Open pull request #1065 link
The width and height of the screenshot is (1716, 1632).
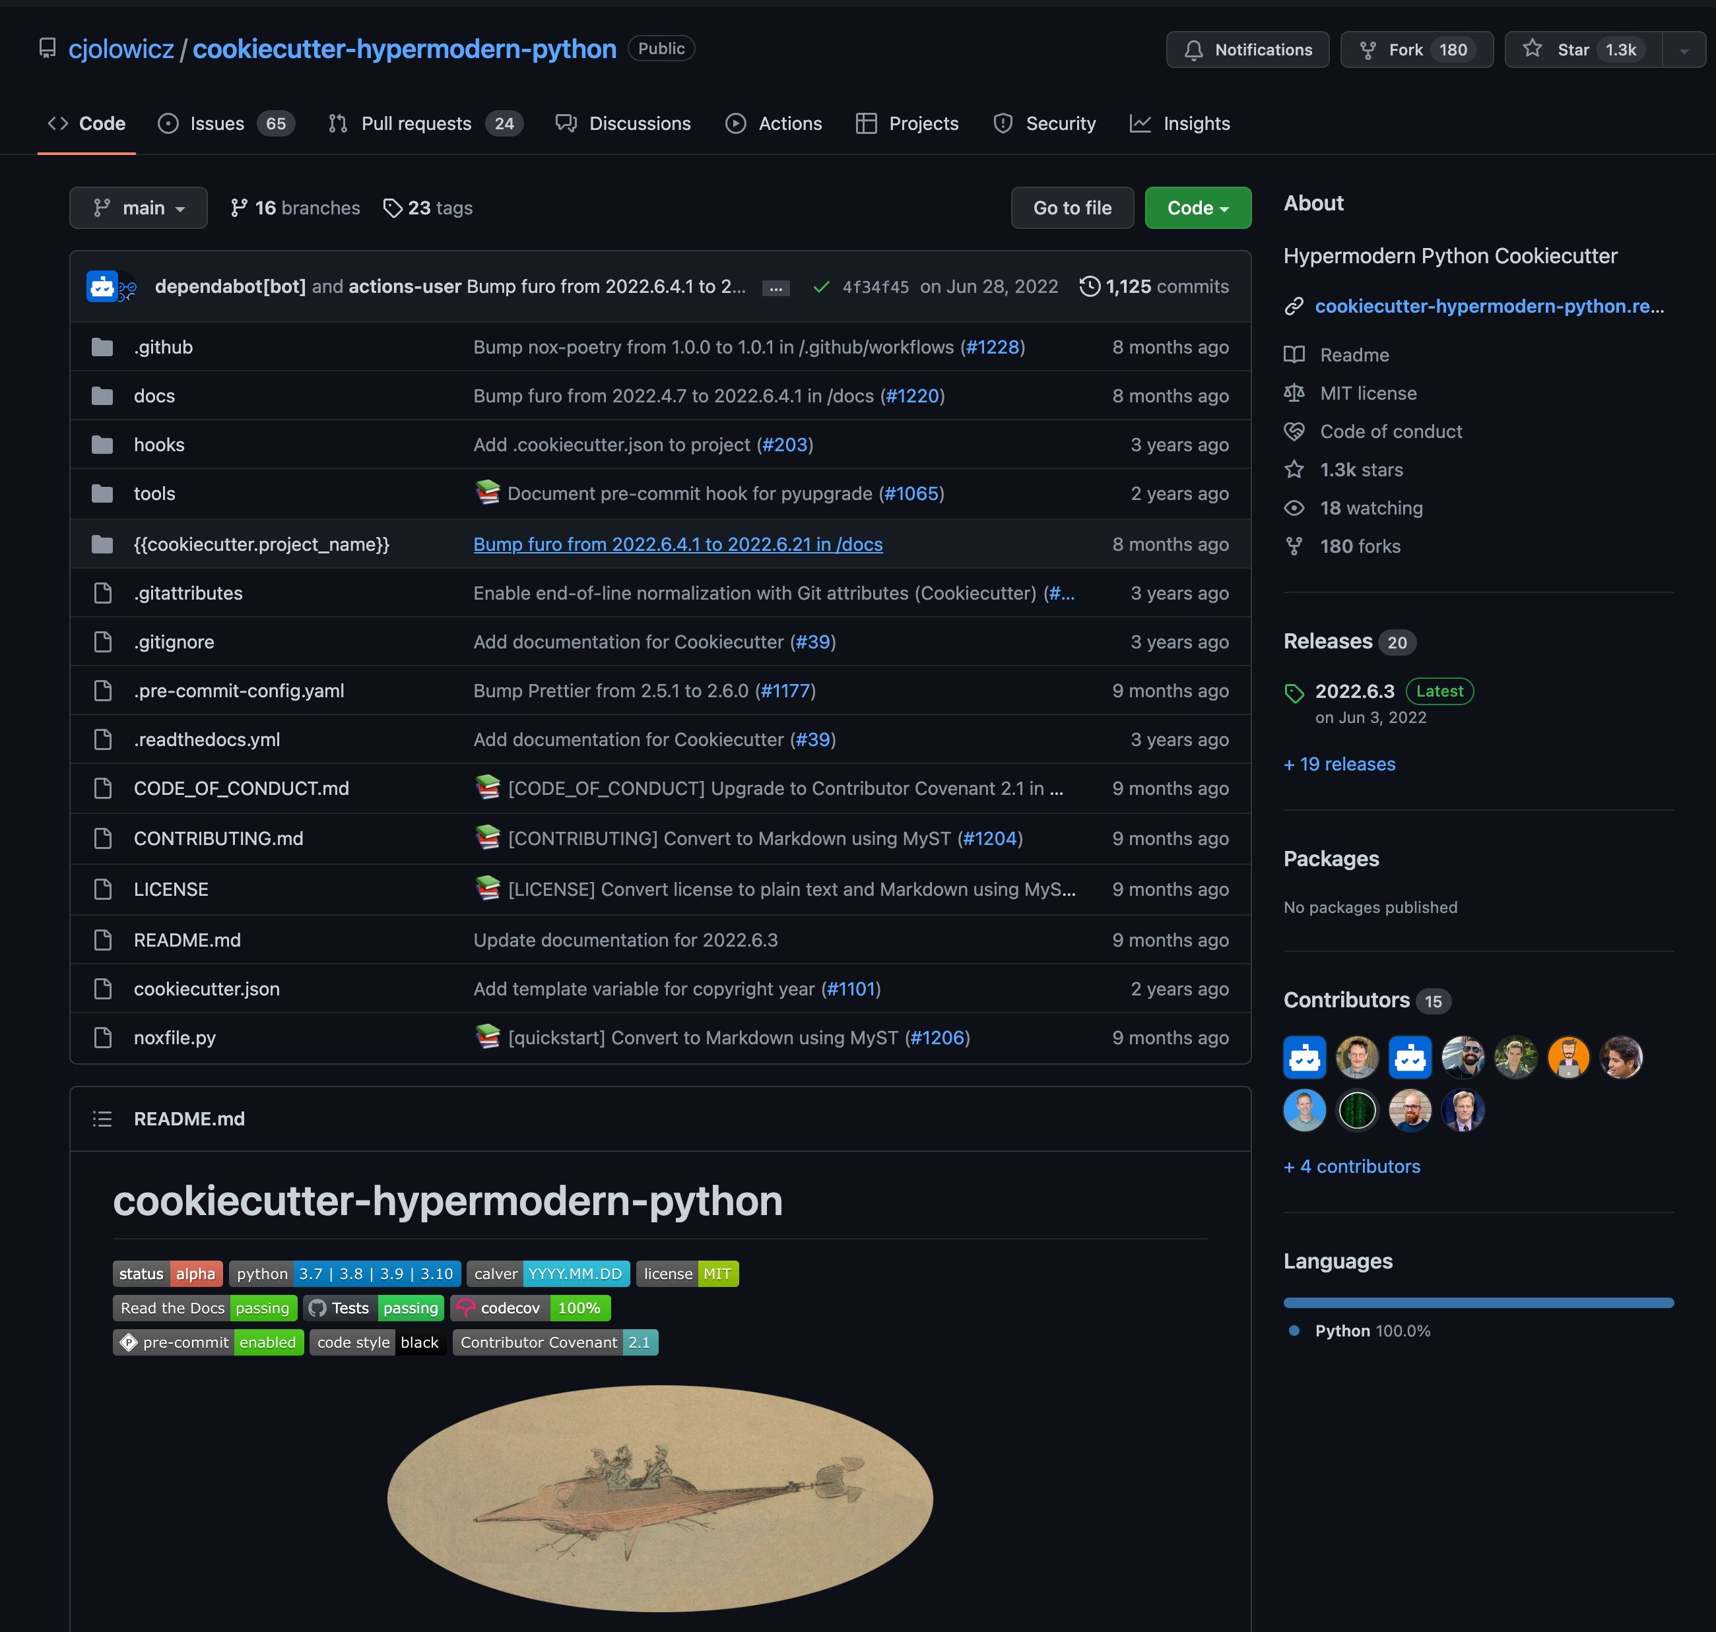(x=912, y=493)
